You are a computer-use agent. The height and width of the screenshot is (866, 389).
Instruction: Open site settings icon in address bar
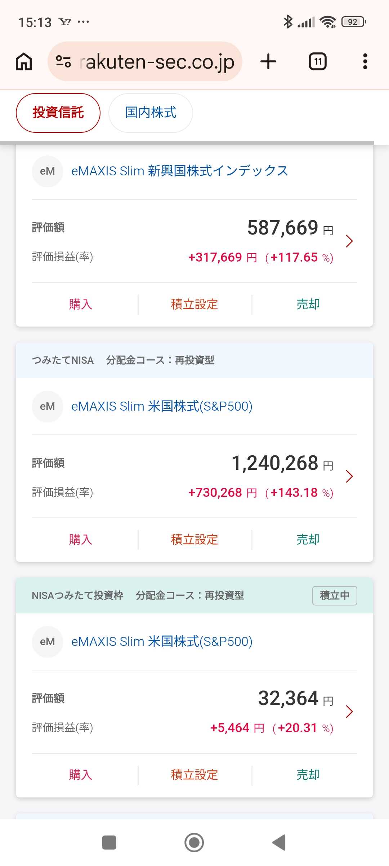click(63, 61)
